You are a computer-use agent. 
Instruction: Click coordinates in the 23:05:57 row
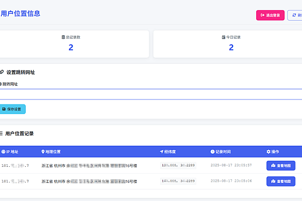178,165
